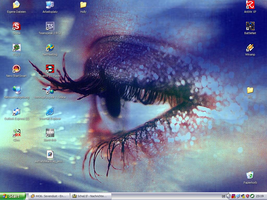Click the DE language indicator
This screenshot has height=200, width=267.
click(x=223, y=196)
